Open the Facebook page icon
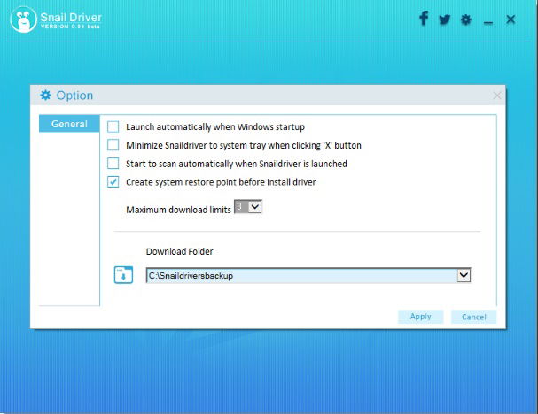538x414 pixels. 424,19
